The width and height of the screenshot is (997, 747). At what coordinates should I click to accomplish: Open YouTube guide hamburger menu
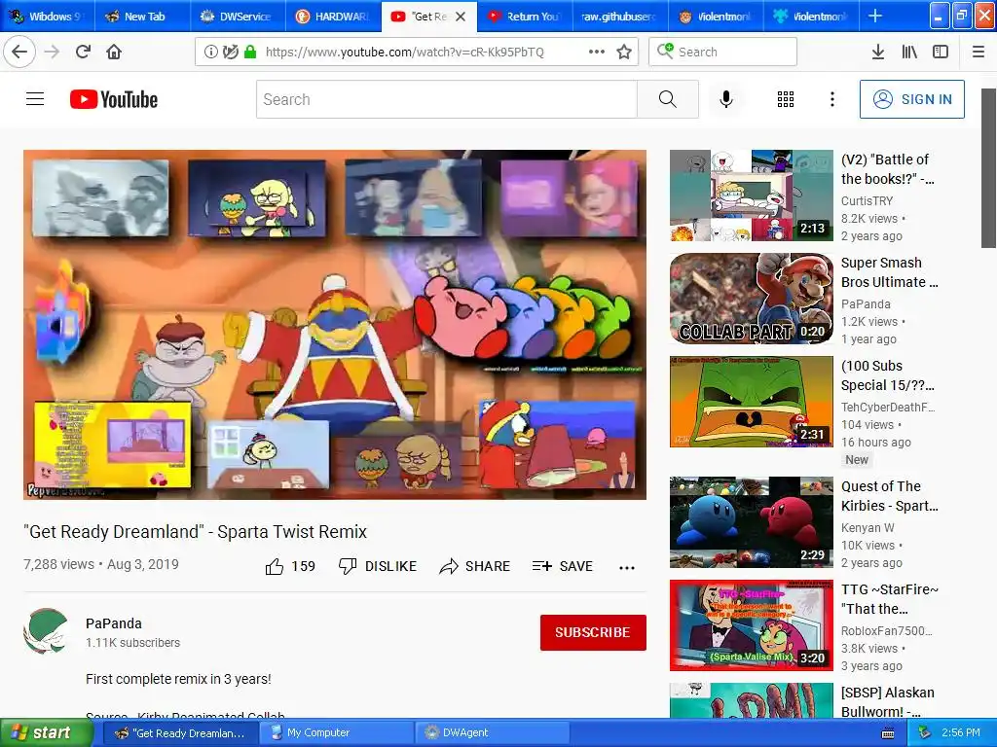[35, 99]
